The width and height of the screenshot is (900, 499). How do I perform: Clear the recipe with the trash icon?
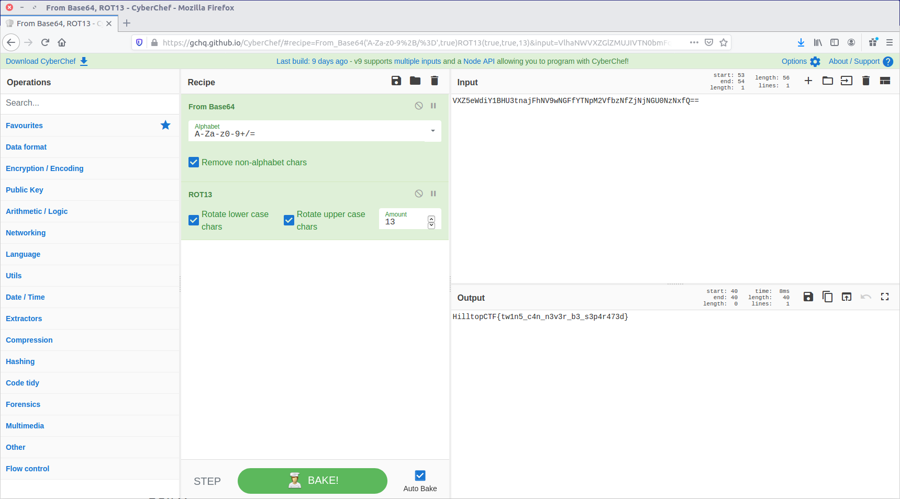[x=435, y=81]
